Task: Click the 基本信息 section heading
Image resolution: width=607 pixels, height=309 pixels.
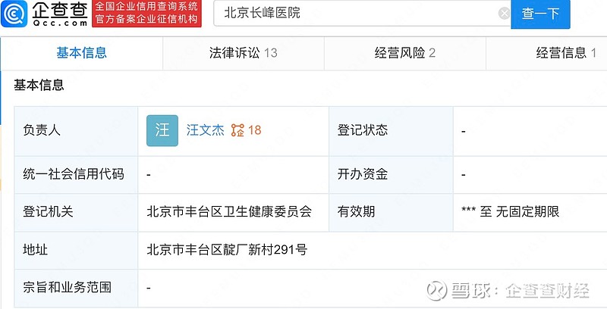Action: [x=39, y=85]
